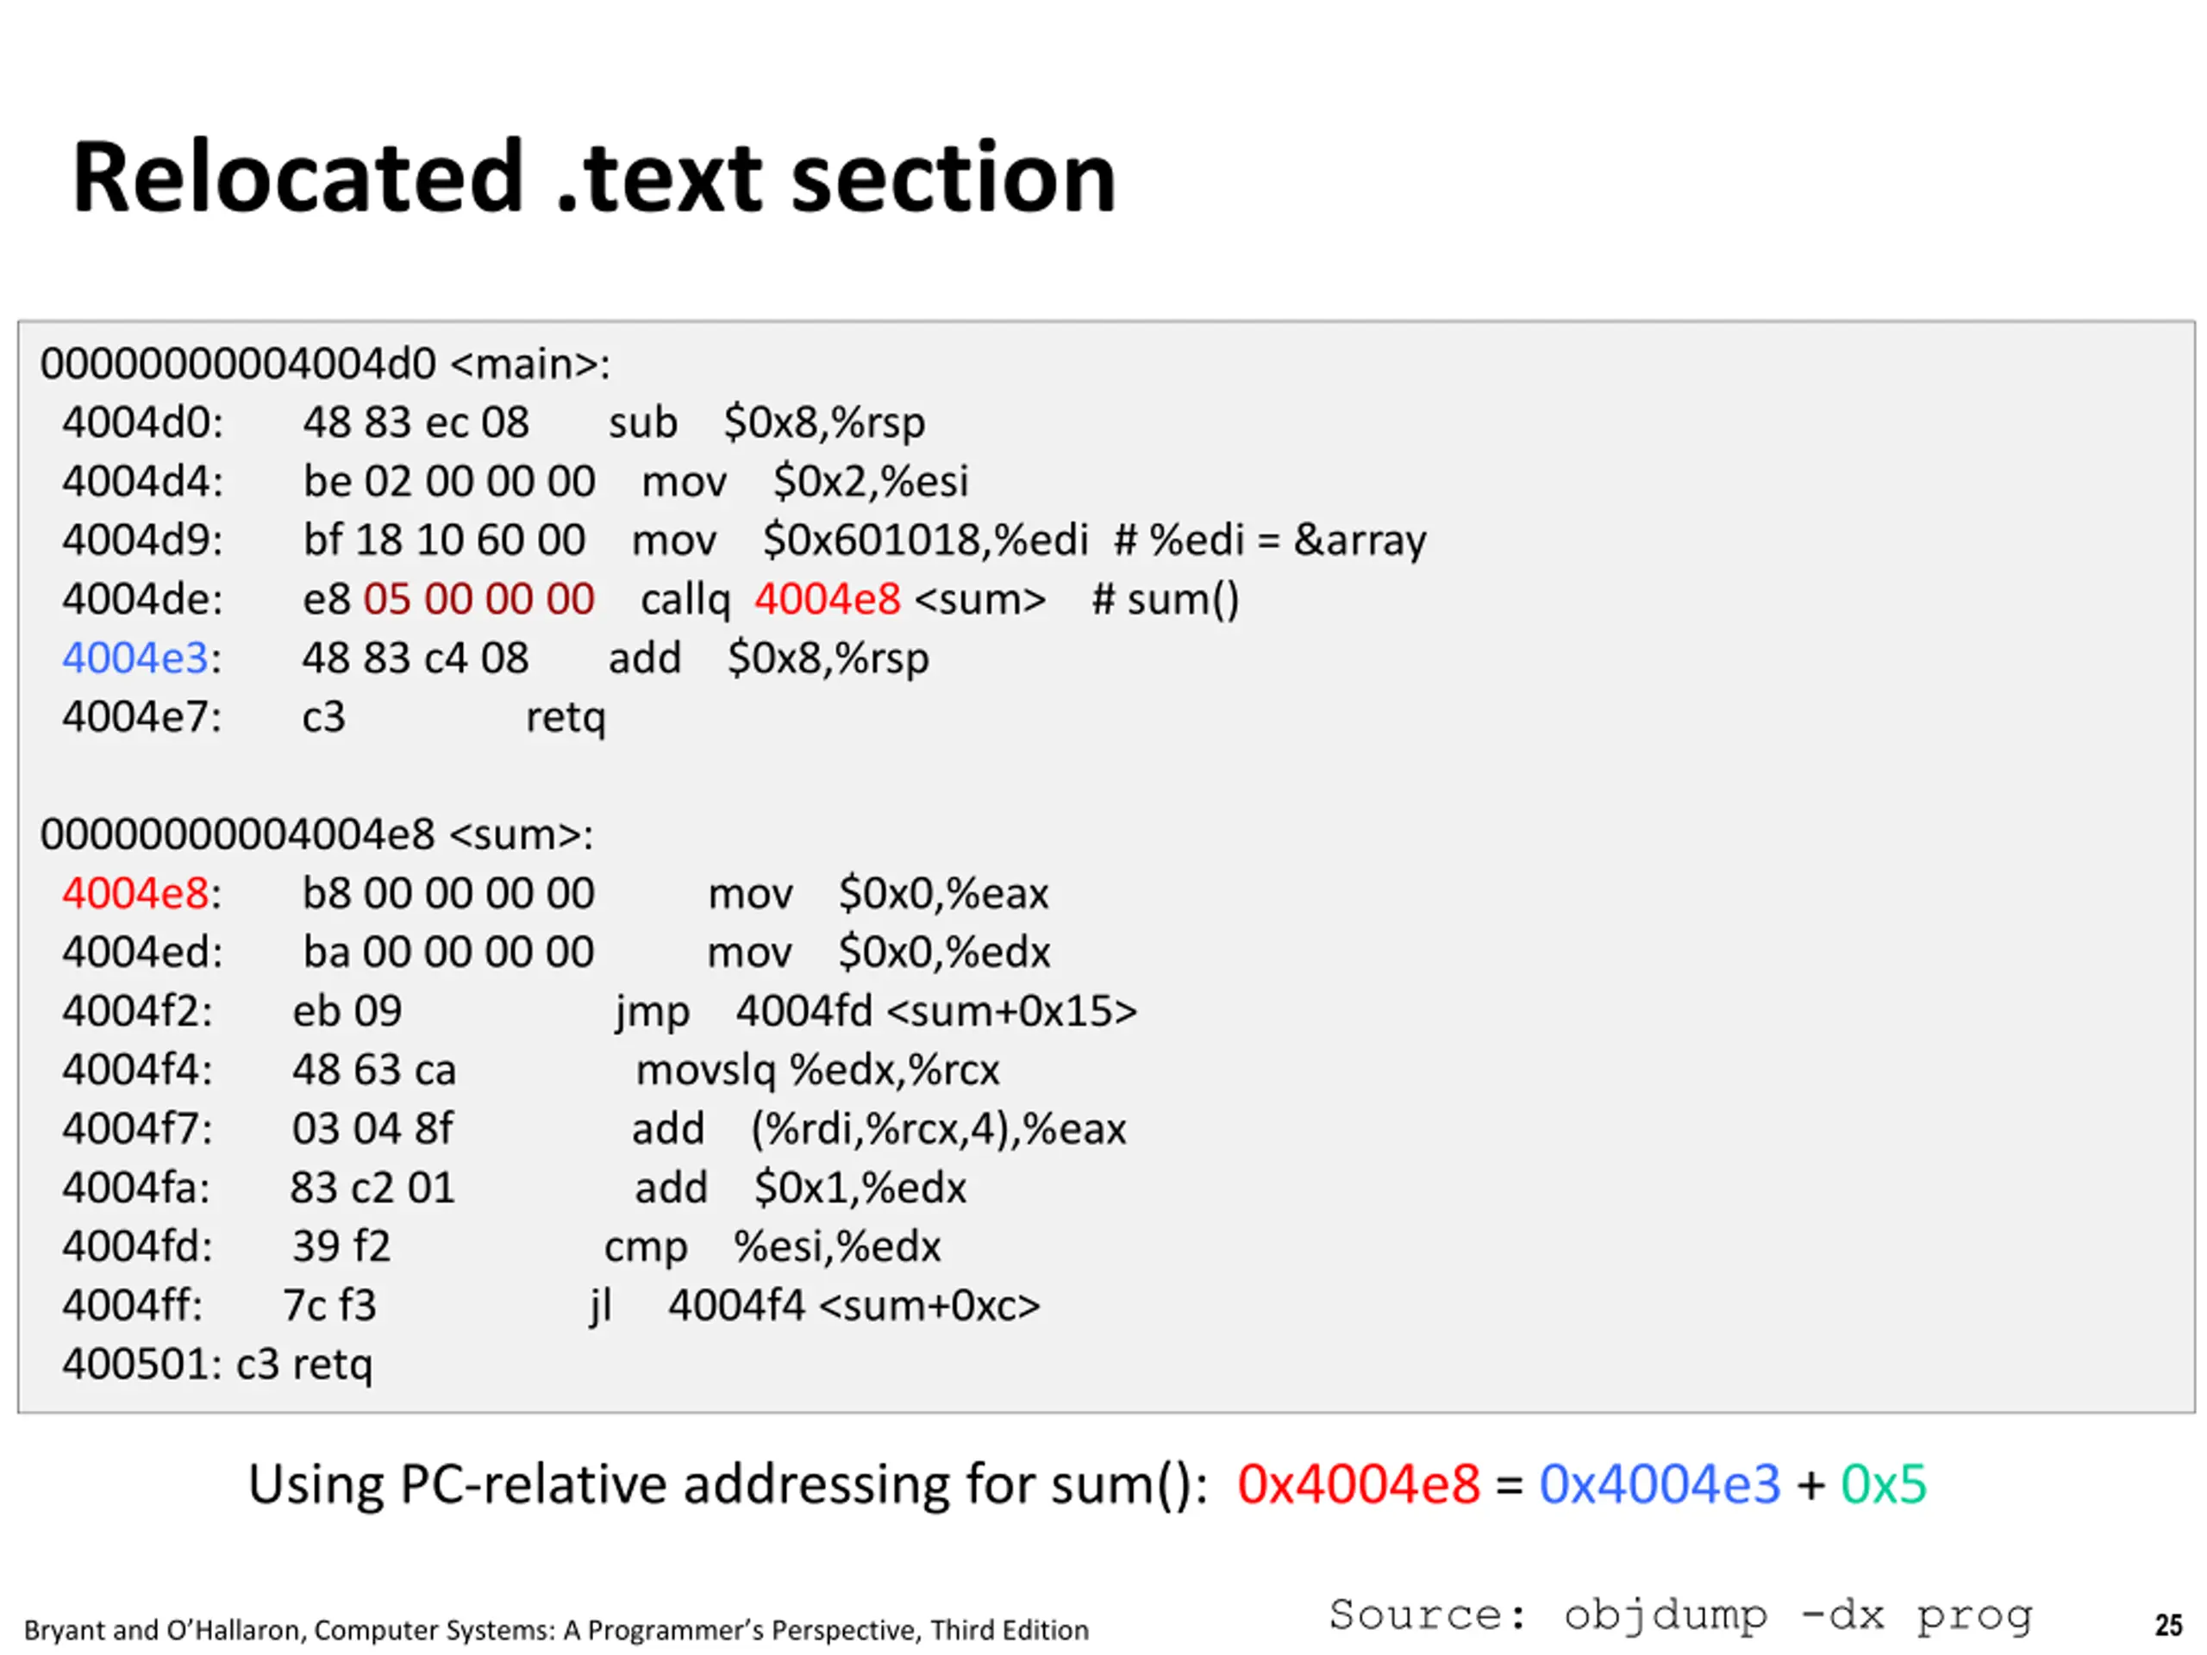Click the bytes "be 02 00 00 00"
This screenshot has height=1655, width=2207.
coord(449,481)
